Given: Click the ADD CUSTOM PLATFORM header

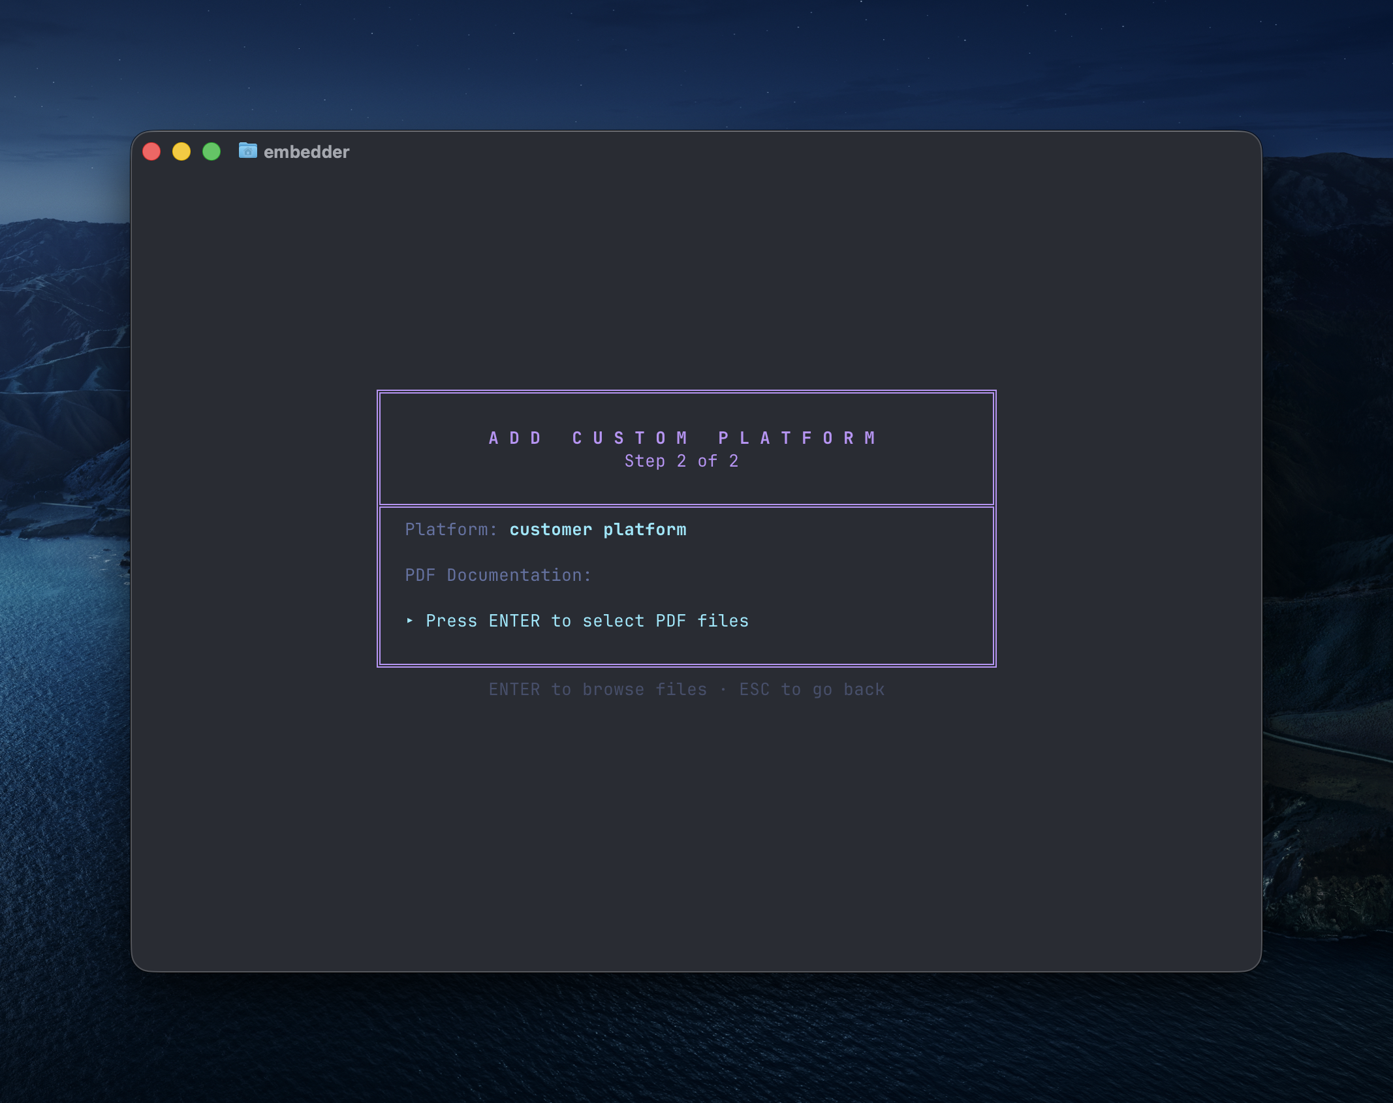Looking at the screenshot, I should (683, 437).
